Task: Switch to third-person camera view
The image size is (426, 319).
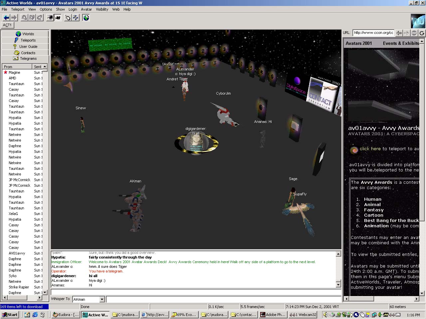Action: [58, 18]
